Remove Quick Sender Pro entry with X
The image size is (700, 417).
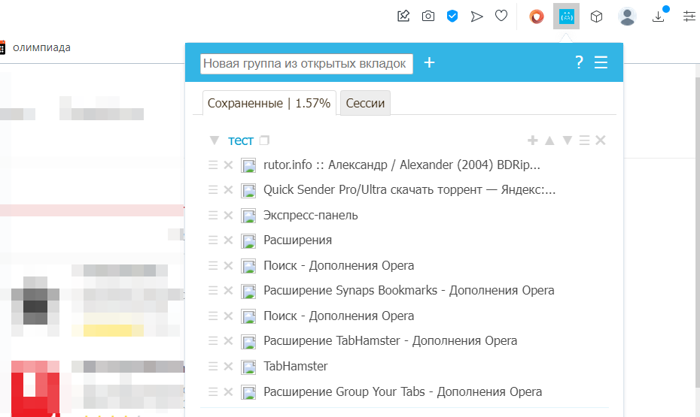228,190
